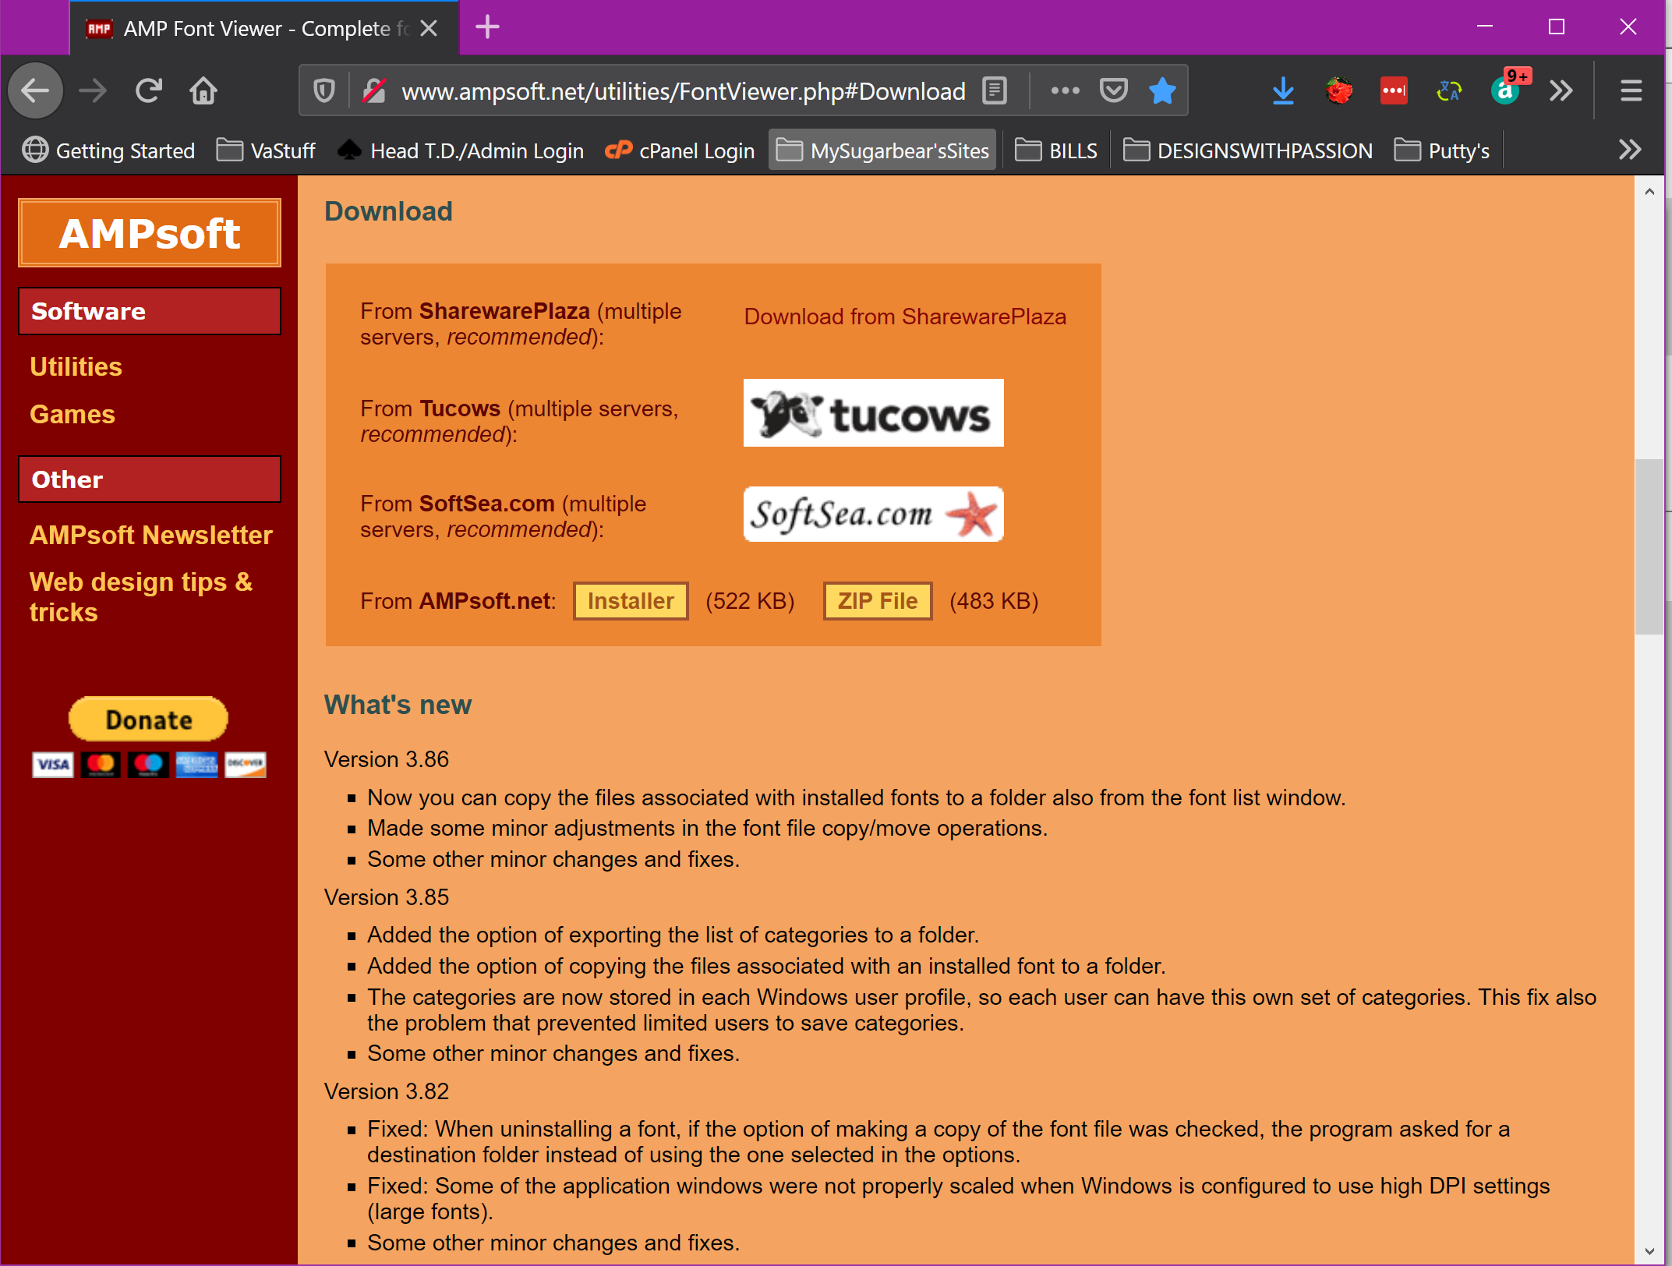Click the red password manager extension icon
The image size is (1672, 1266).
(1393, 91)
